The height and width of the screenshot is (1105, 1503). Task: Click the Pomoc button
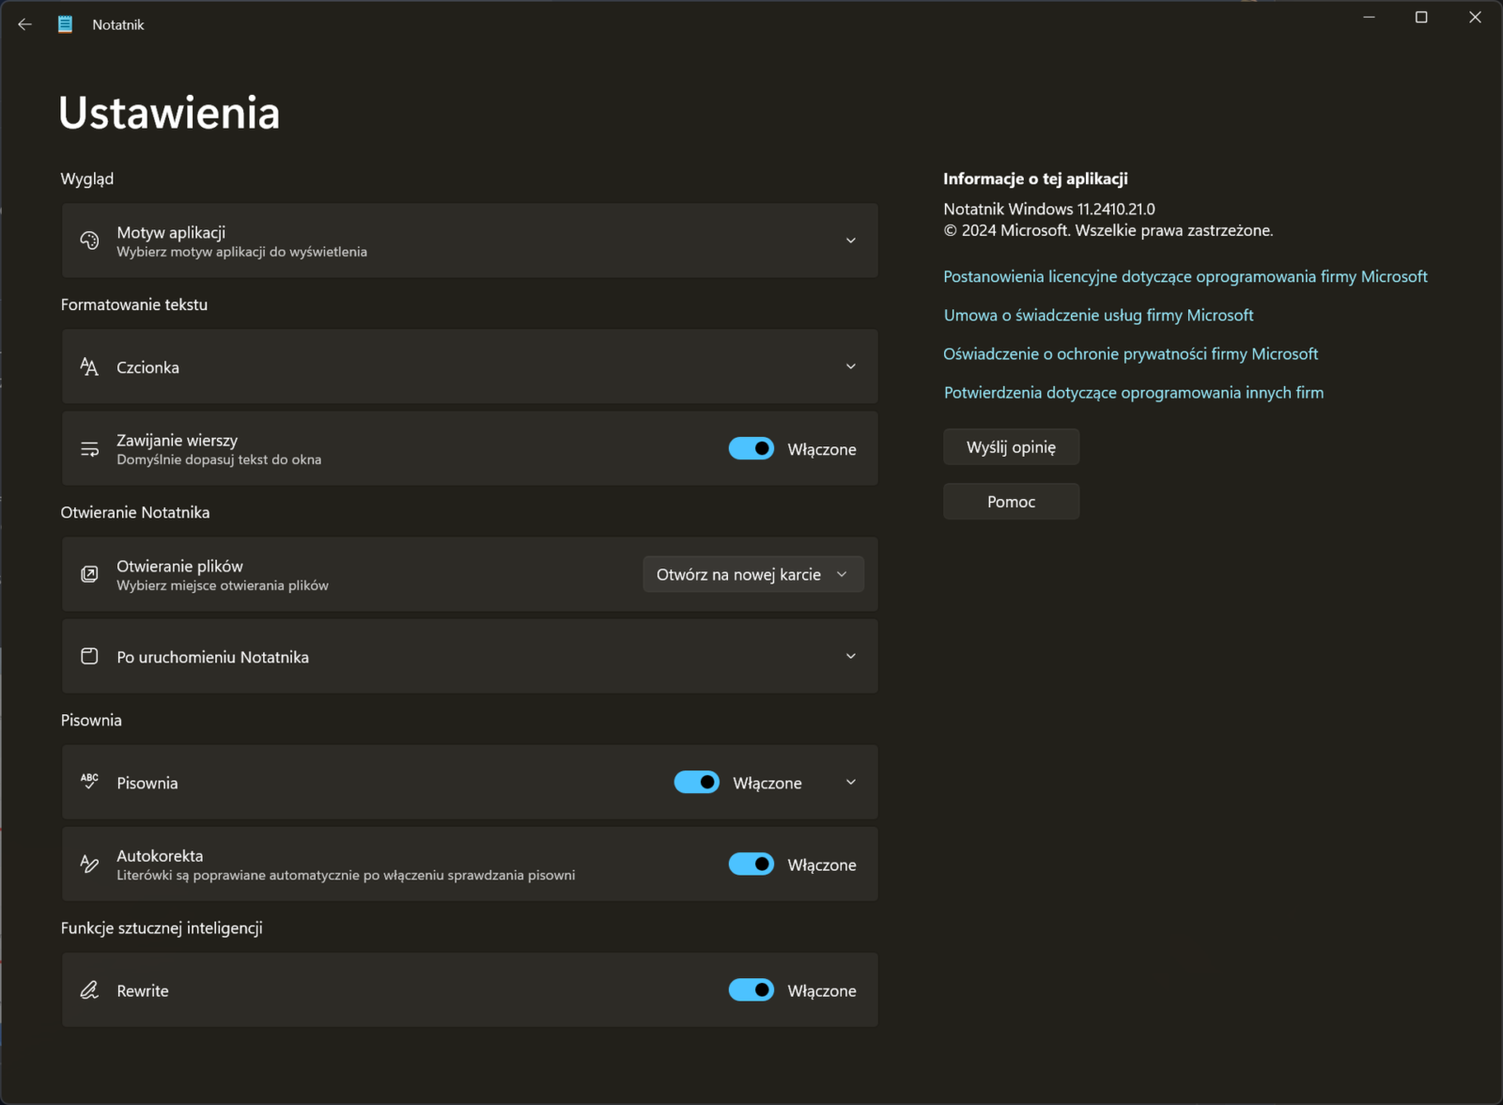point(1011,502)
